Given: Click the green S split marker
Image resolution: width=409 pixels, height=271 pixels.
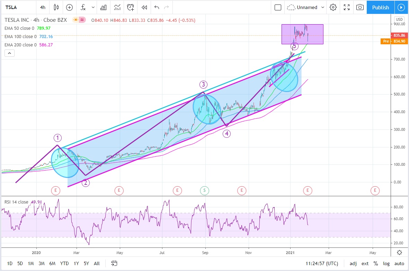Looking at the screenshot, I should click(x=204, y=190).
